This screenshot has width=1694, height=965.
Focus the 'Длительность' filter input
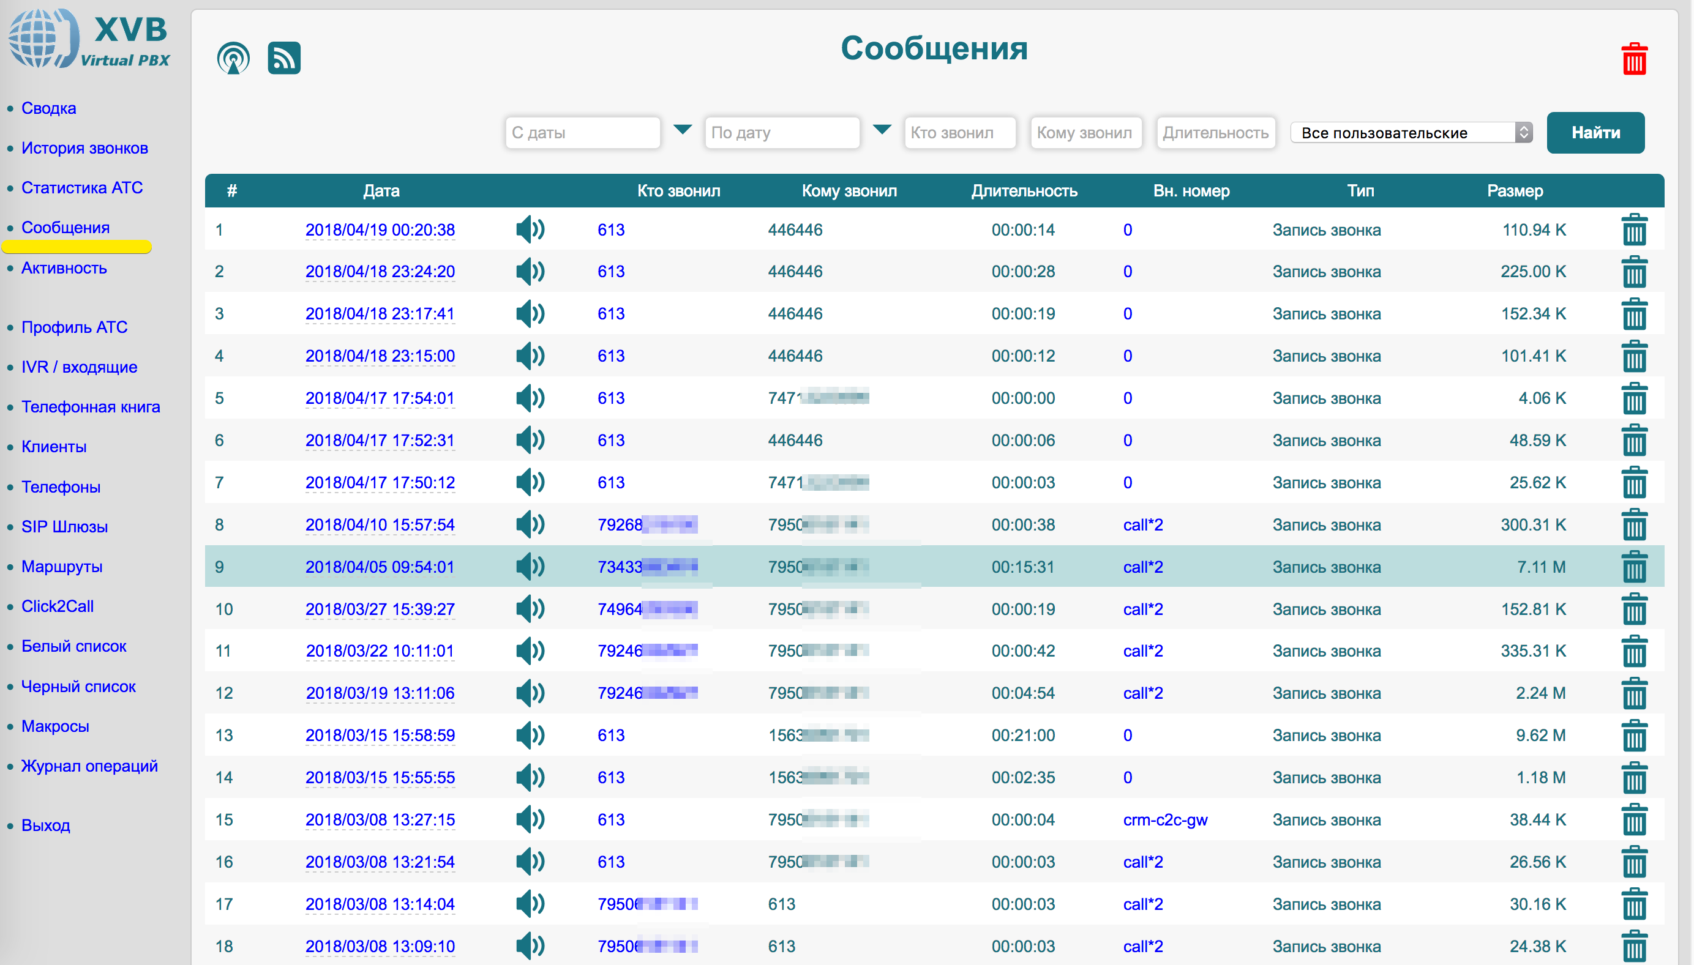1215,133
